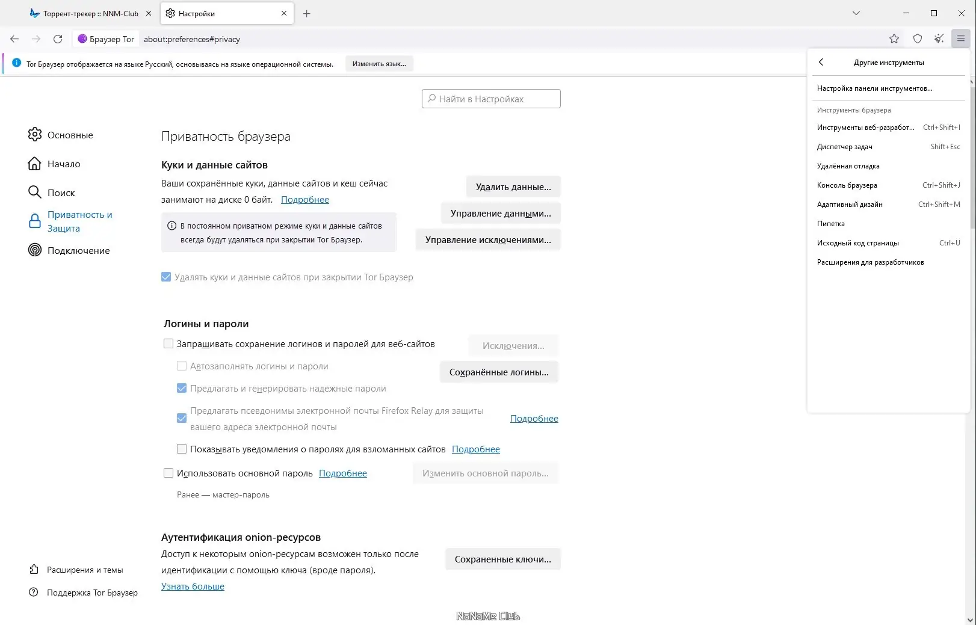Open the hamburger application menu
976x625 pixels.
(961, 39)
